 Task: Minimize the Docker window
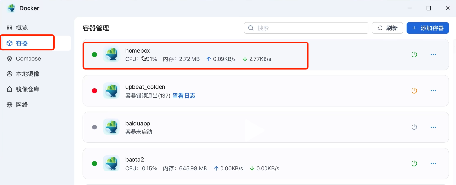(410, 8)
